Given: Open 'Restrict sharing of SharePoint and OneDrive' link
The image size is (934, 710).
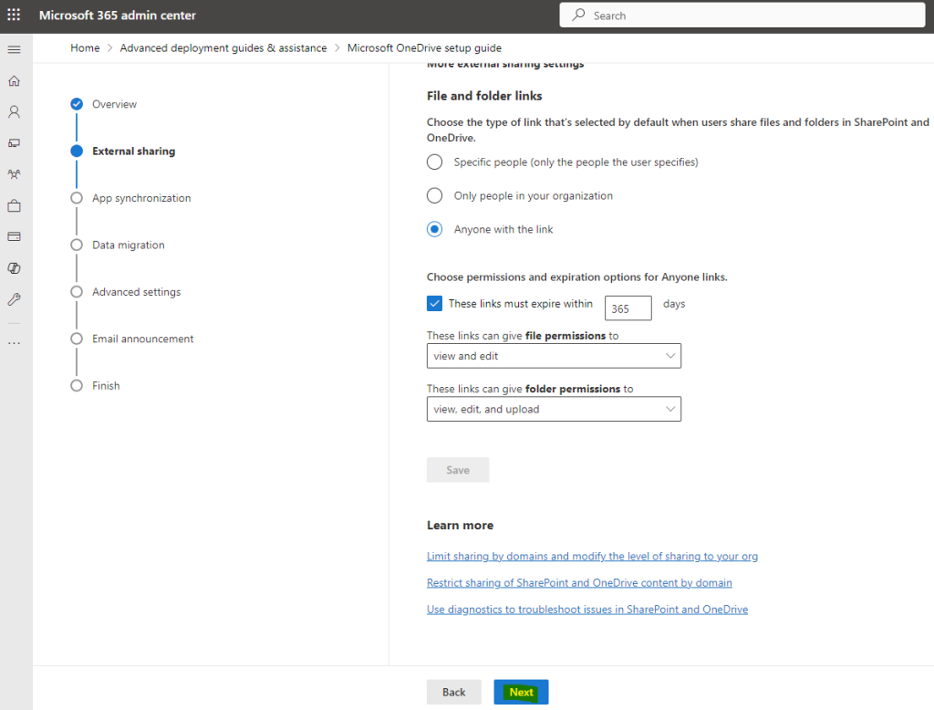Looking at the screenshot, I should pyautogui.click(x=579, y=583).
